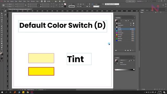Select the Selection tool in toolbox

2,11
